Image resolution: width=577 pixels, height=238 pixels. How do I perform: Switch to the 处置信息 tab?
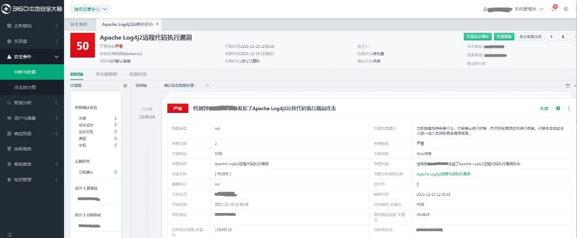point(138,74)
